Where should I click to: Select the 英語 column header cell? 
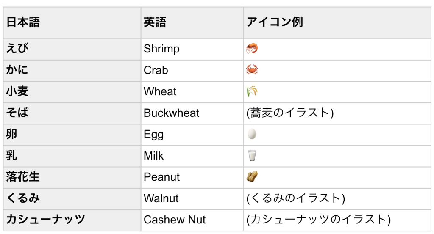tap(192, 22)
